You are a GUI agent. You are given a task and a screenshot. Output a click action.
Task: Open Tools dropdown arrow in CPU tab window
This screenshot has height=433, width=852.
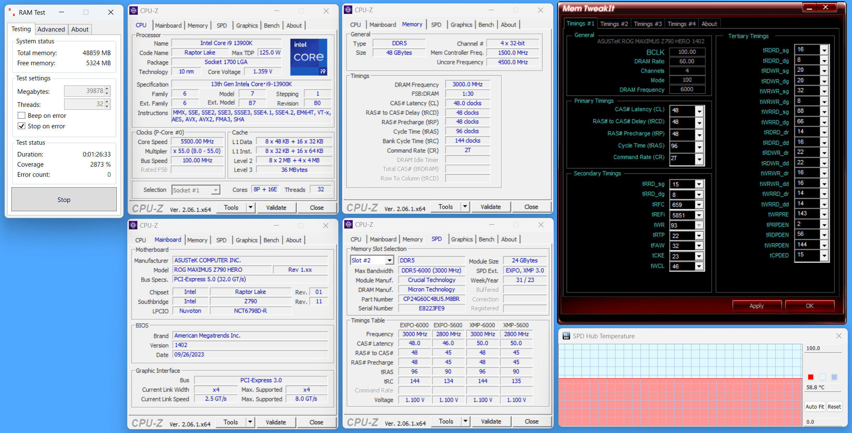point(251,207)
